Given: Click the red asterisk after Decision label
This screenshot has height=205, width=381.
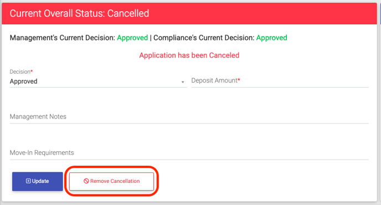Looking at the screenshot, I should 32,71.
